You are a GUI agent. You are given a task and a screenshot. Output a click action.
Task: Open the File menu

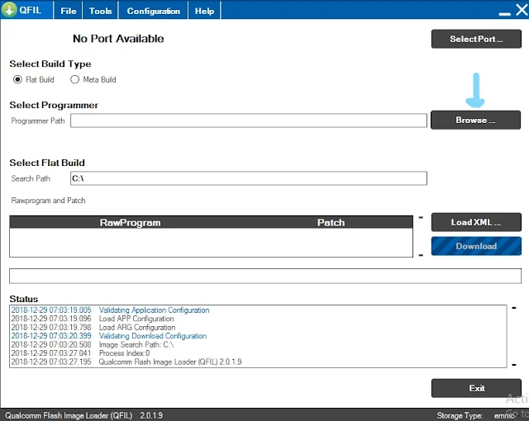pos(68,11)
